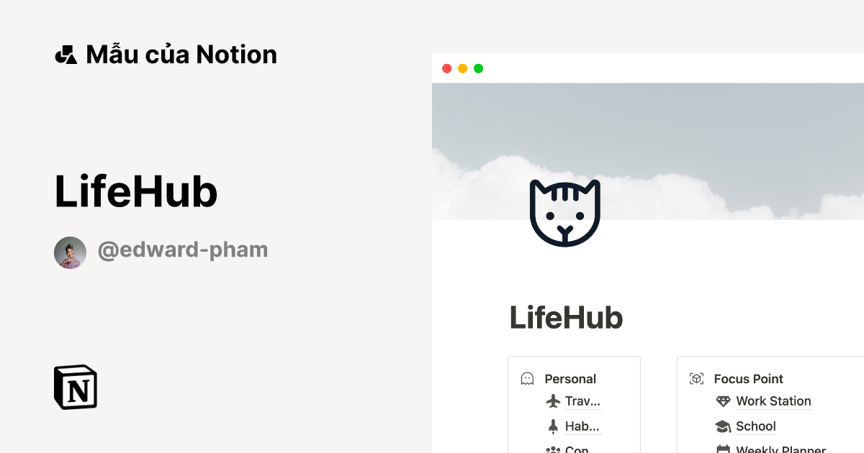Select the diamond icon next to Work Station
Screen dimensions: 864x453
[722, 401]
